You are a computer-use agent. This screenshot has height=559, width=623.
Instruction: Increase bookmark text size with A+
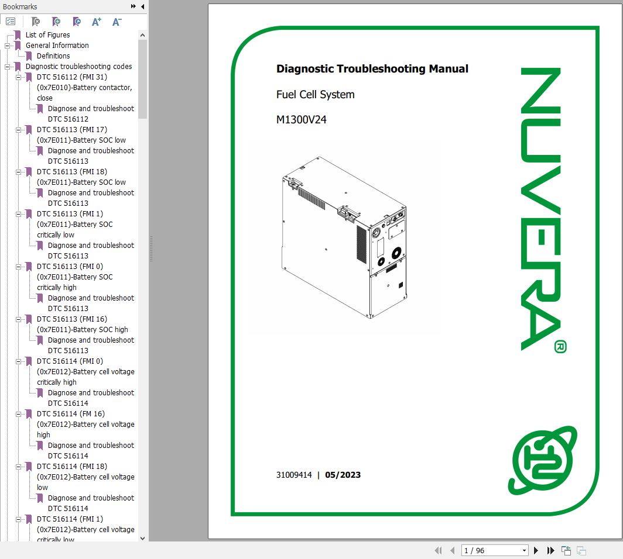click(97, 22)
